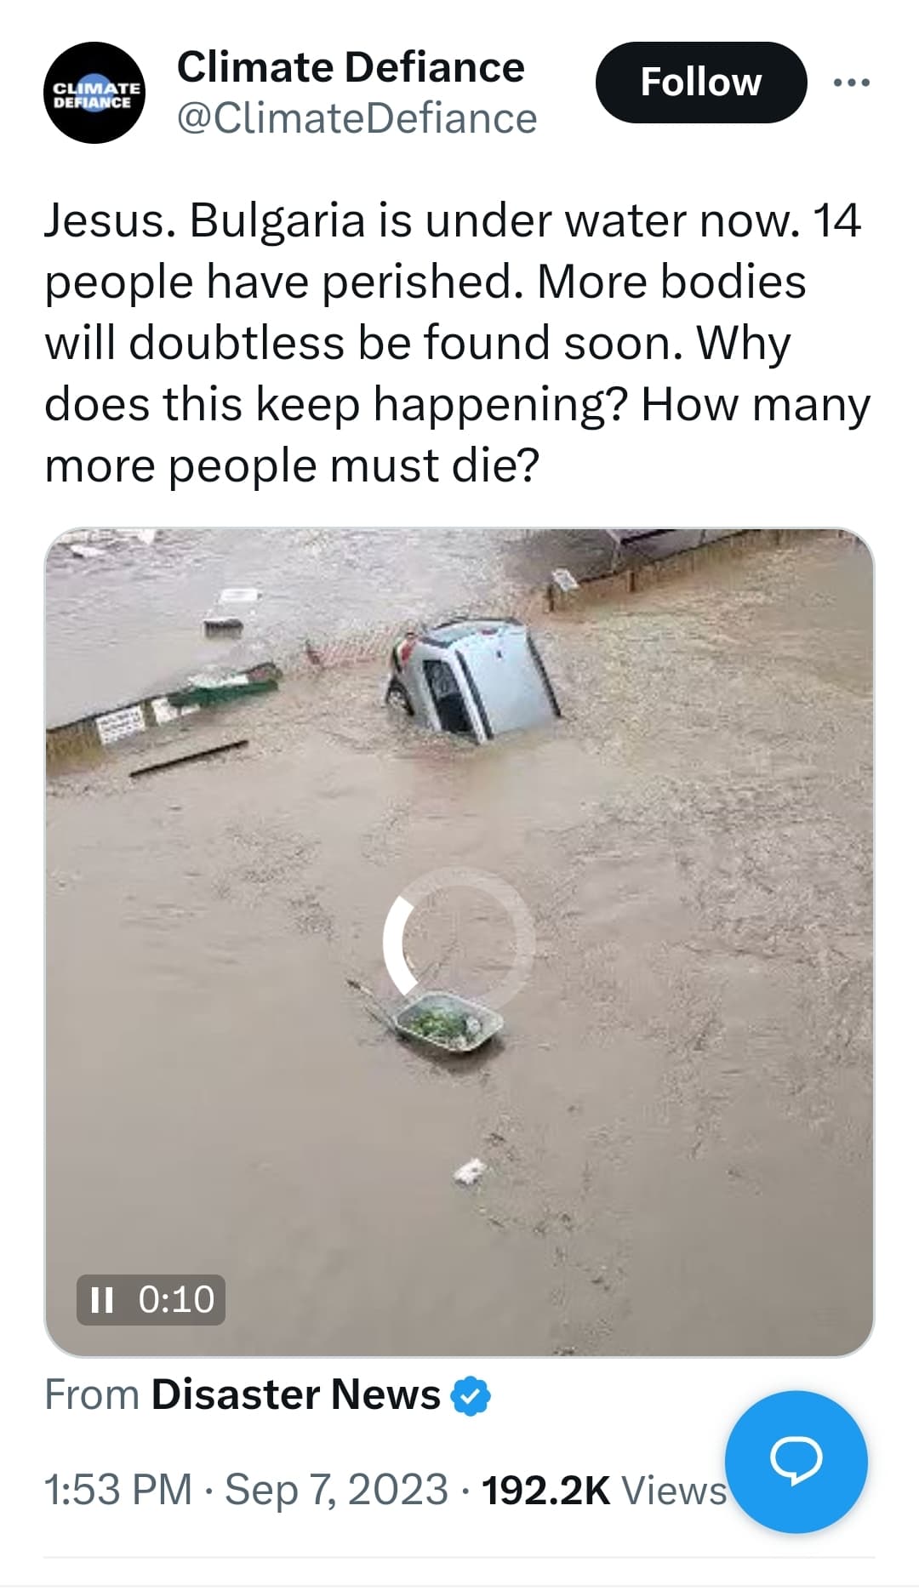Click the Climate Defiance display name

click(351, 67)
